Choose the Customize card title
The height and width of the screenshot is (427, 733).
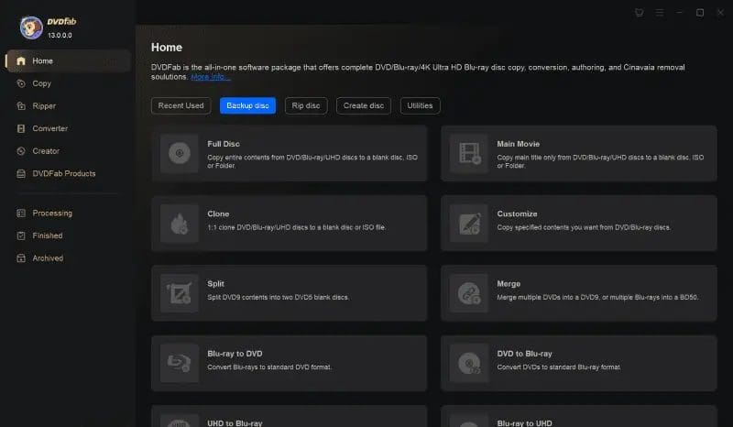click(517, 213)
